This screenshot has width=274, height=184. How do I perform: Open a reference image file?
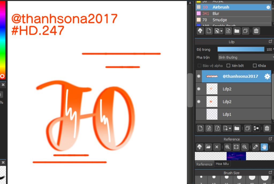(208, 147)
